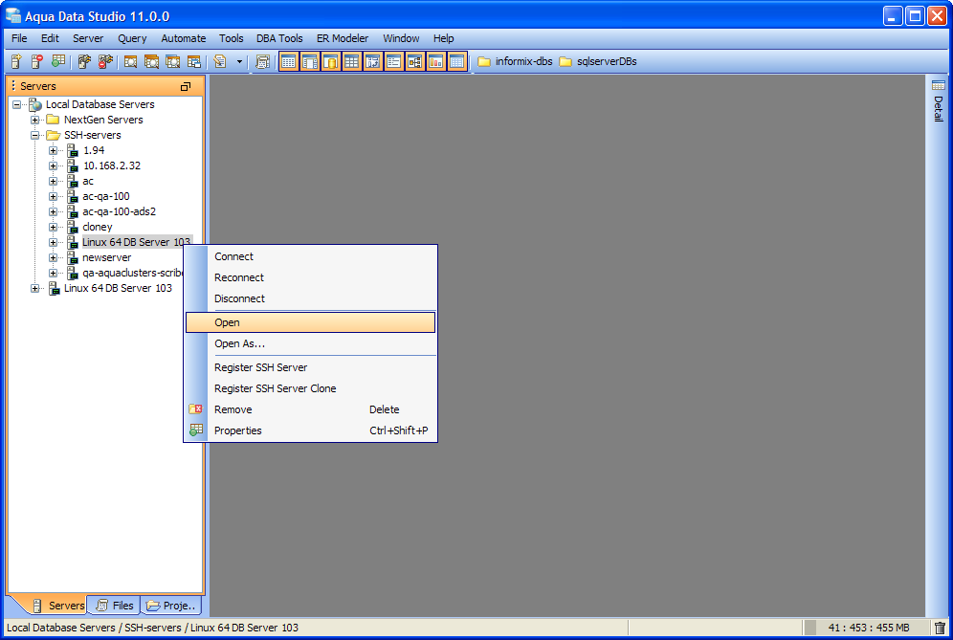Viewport: 953px width, 640px height.
Task: Open the sqlserverDBs folder shortcut
Action: (x=598, y=61)
